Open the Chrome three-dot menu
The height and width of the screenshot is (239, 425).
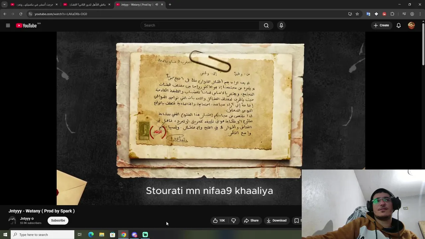point(420,14)
